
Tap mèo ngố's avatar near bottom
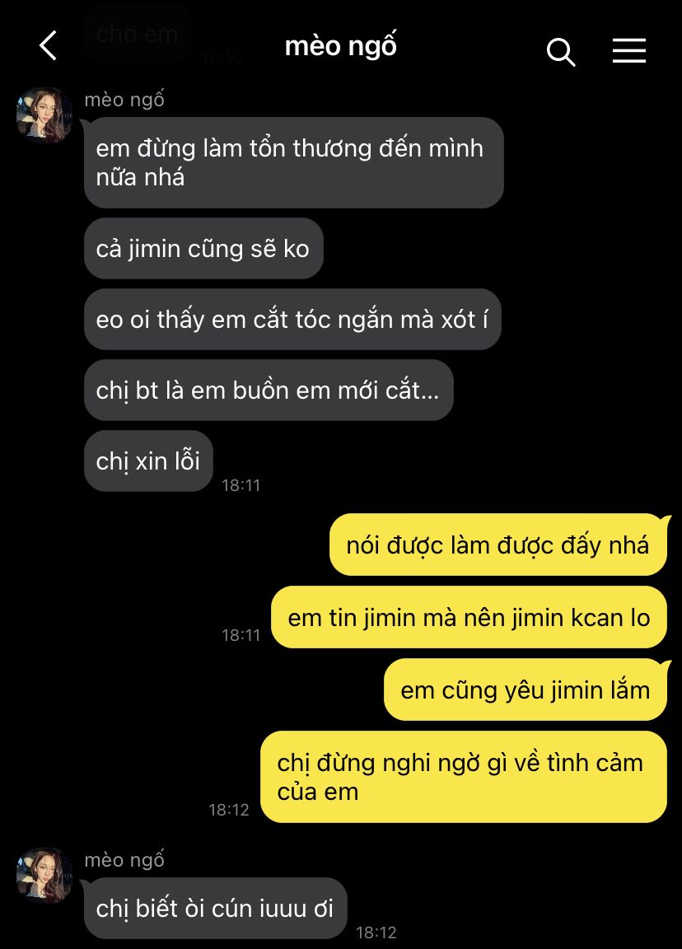[x=44, y=875]
